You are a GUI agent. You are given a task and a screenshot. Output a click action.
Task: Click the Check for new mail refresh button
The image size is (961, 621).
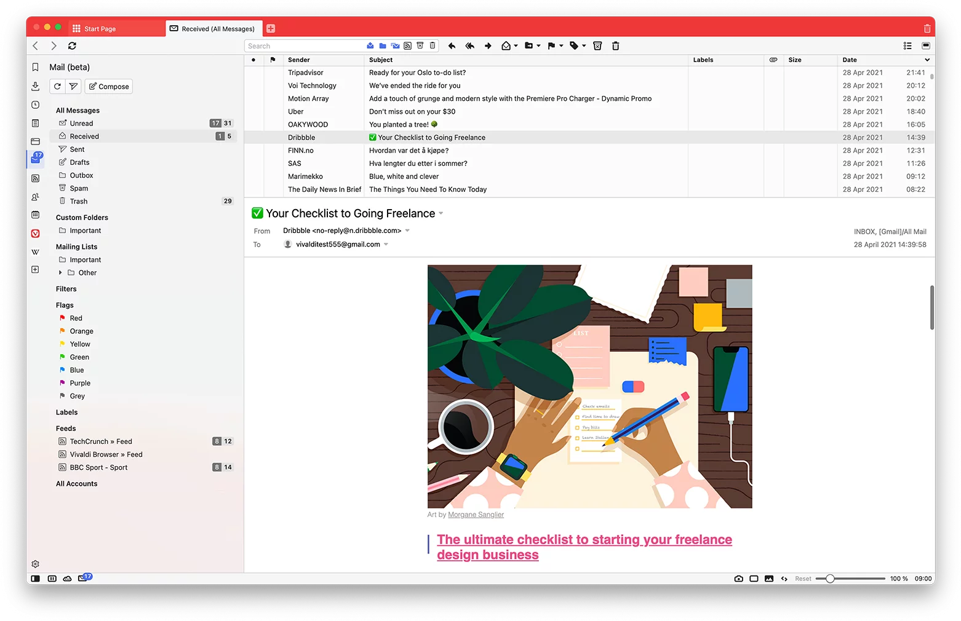pos(57,87)
